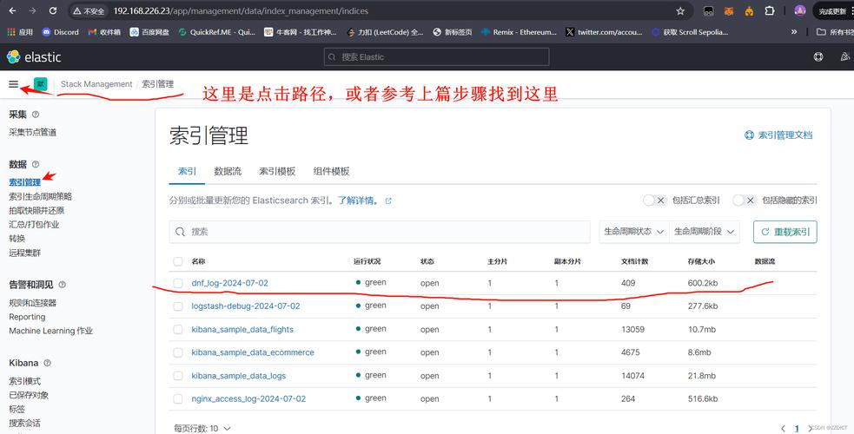The image size is (854, 434).
Task: Focus the 搜索 Elastic global search box
Action: [436, 56]
